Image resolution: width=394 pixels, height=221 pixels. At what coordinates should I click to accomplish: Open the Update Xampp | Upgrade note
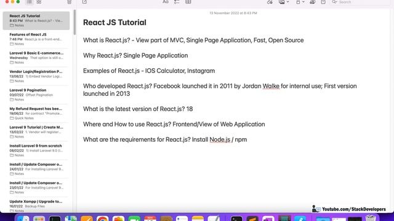[36, 206]
